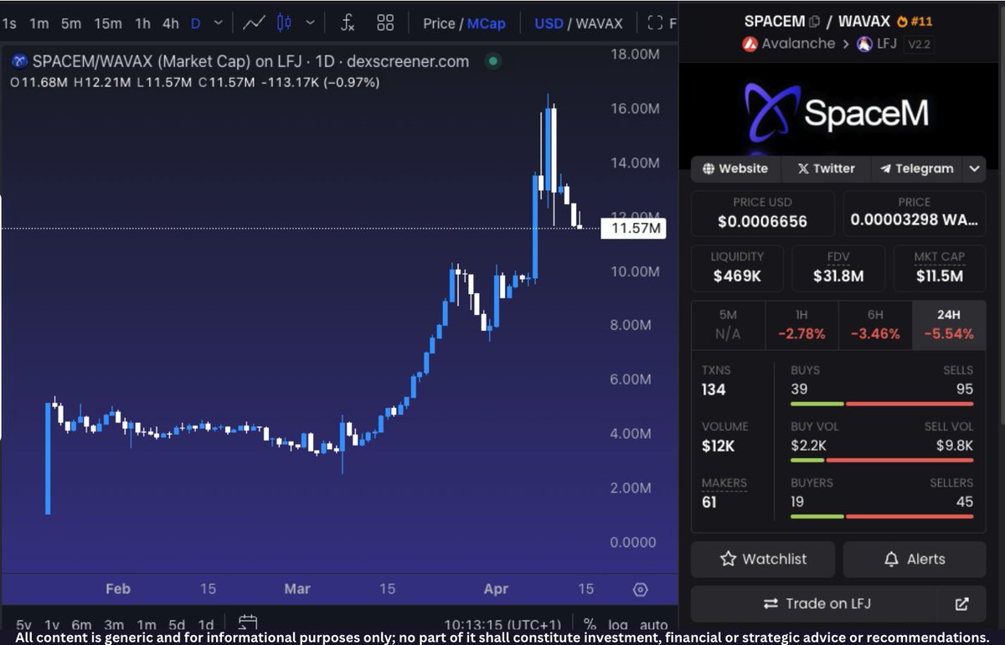Expand the timeframe dropdown arrow
1005x645 pixels.
tap(219, 23)
